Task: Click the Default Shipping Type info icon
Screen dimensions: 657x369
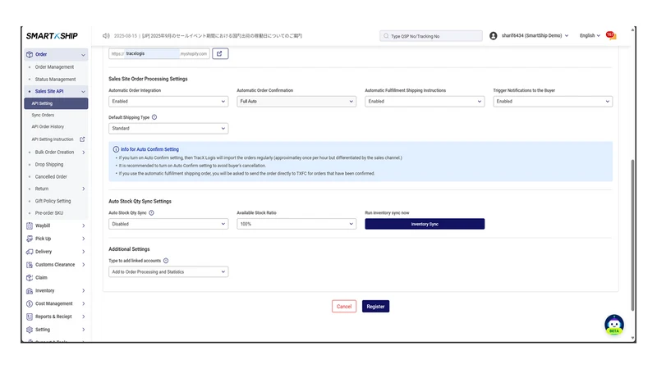Action: click(154, 117)
